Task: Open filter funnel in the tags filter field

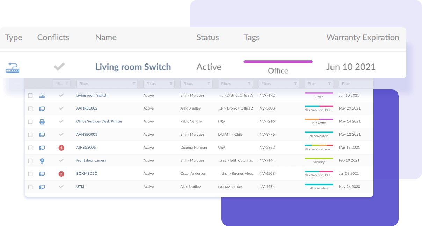Action: click(x=329, y=84)
